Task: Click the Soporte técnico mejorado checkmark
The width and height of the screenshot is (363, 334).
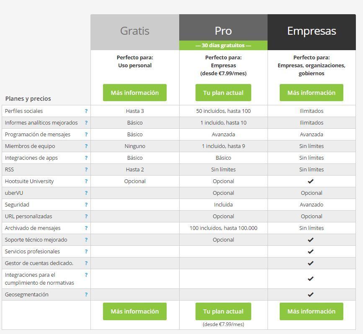Action: click(311, 240)
